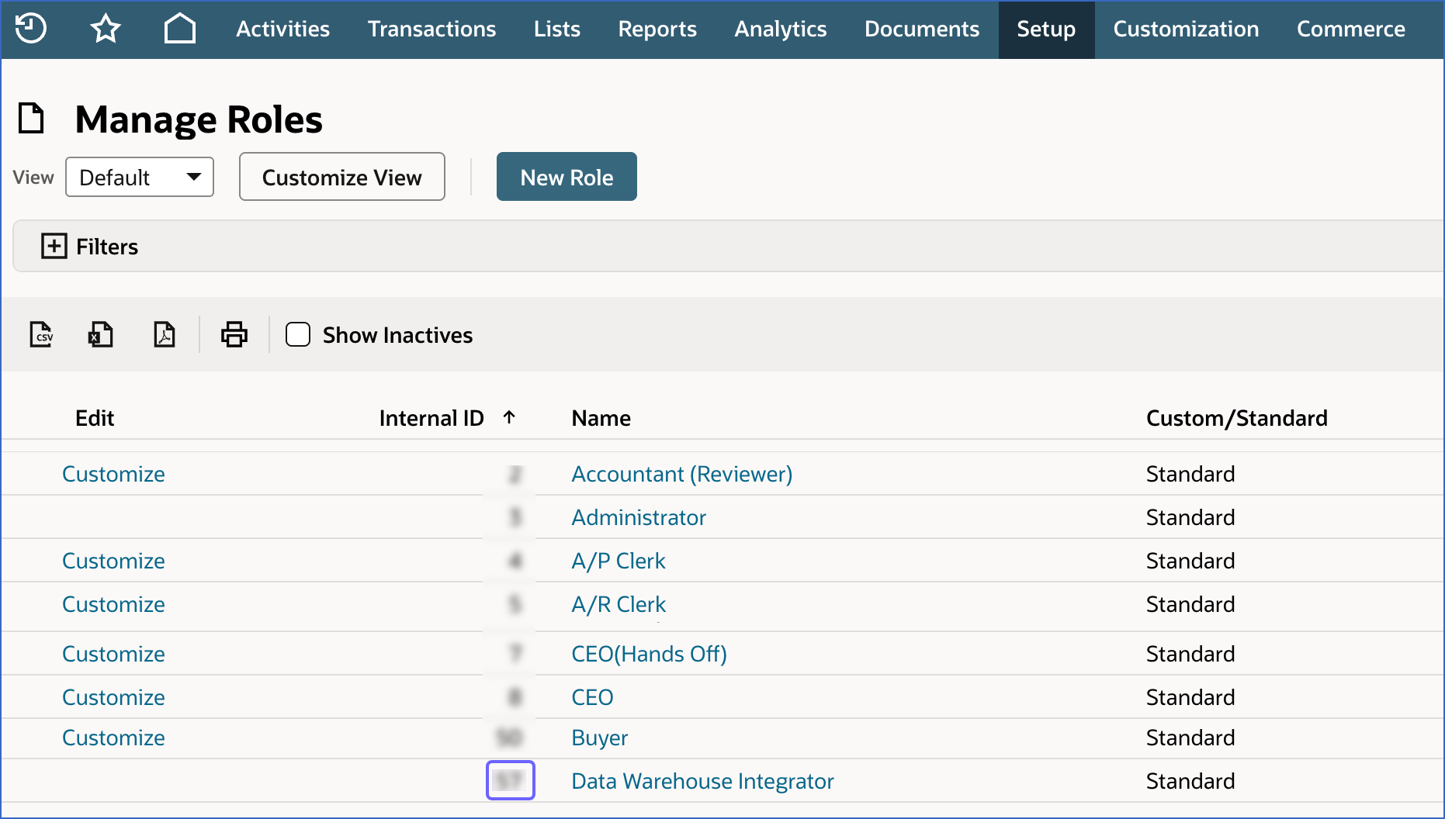The height and width of the screenshot is (819, 1445).
Task: Click the sort arrow next to Internal ID
Action: pyautogui.click(x=509, y=417)
